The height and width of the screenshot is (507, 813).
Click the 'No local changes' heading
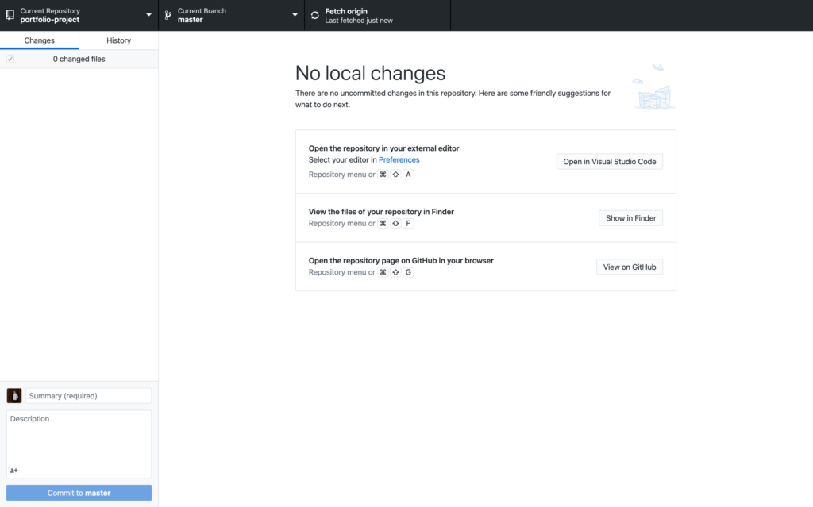[370, 73]
